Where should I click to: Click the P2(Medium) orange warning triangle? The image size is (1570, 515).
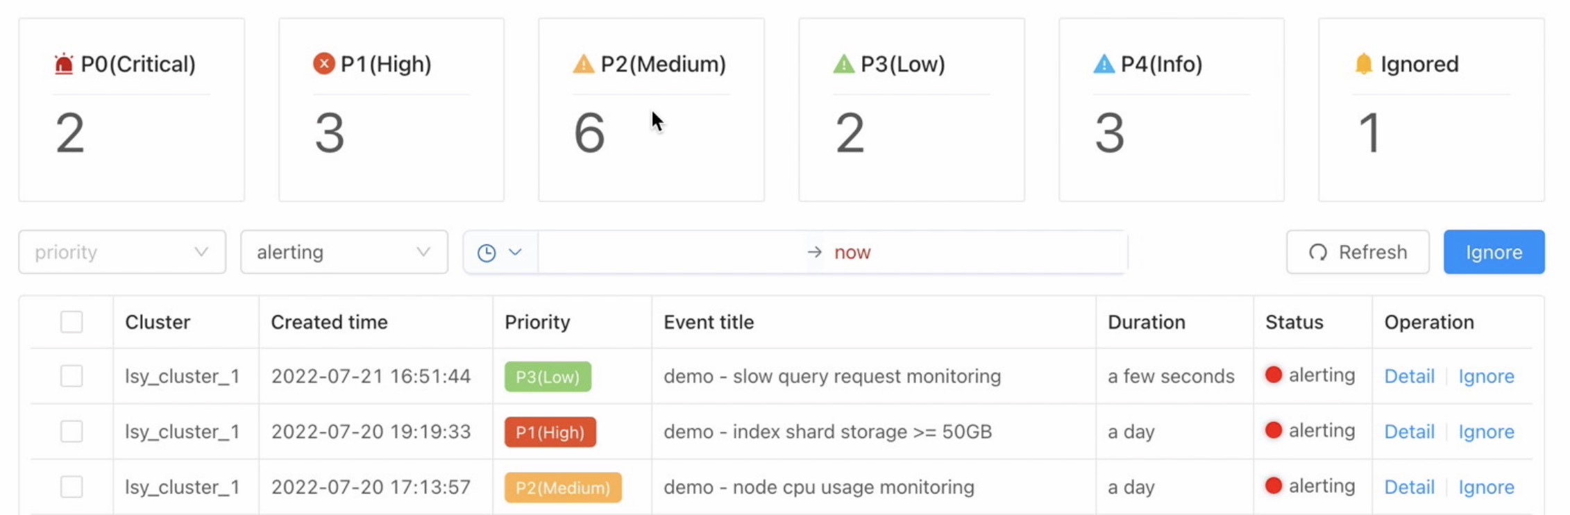point(583,64)
